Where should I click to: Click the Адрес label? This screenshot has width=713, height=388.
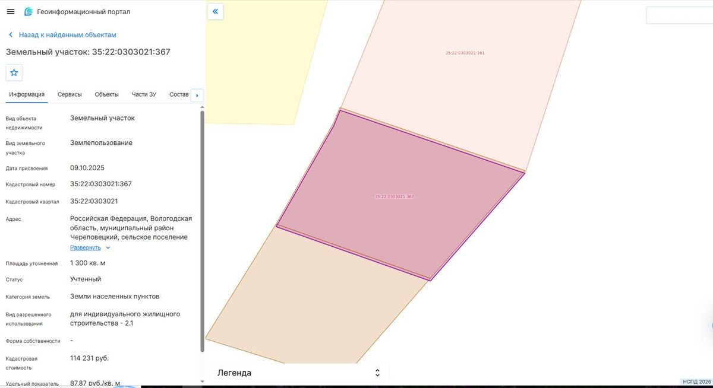coord(13,220)
